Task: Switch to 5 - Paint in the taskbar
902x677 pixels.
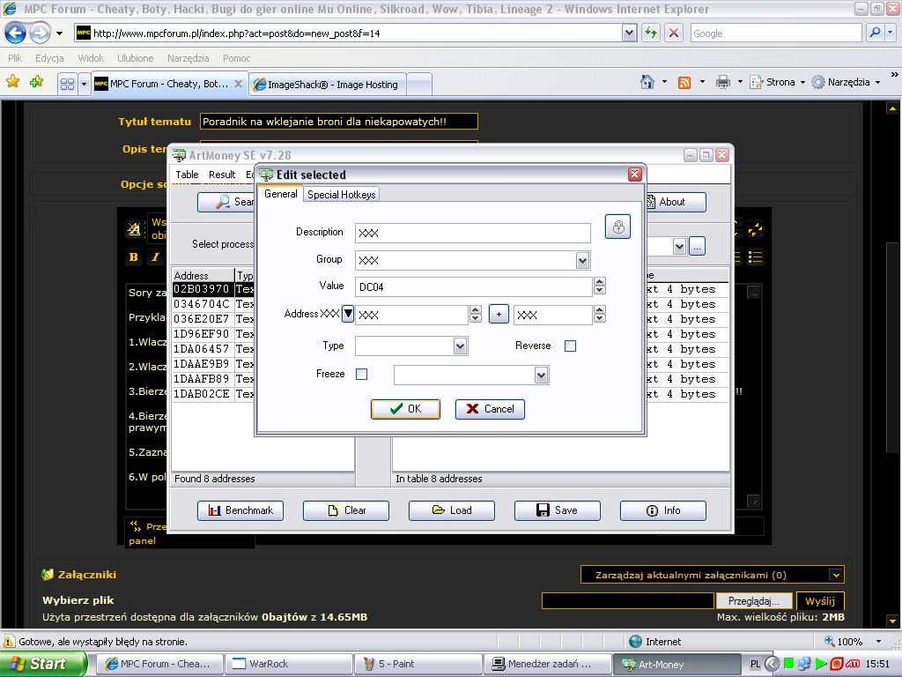Action: 417,664
